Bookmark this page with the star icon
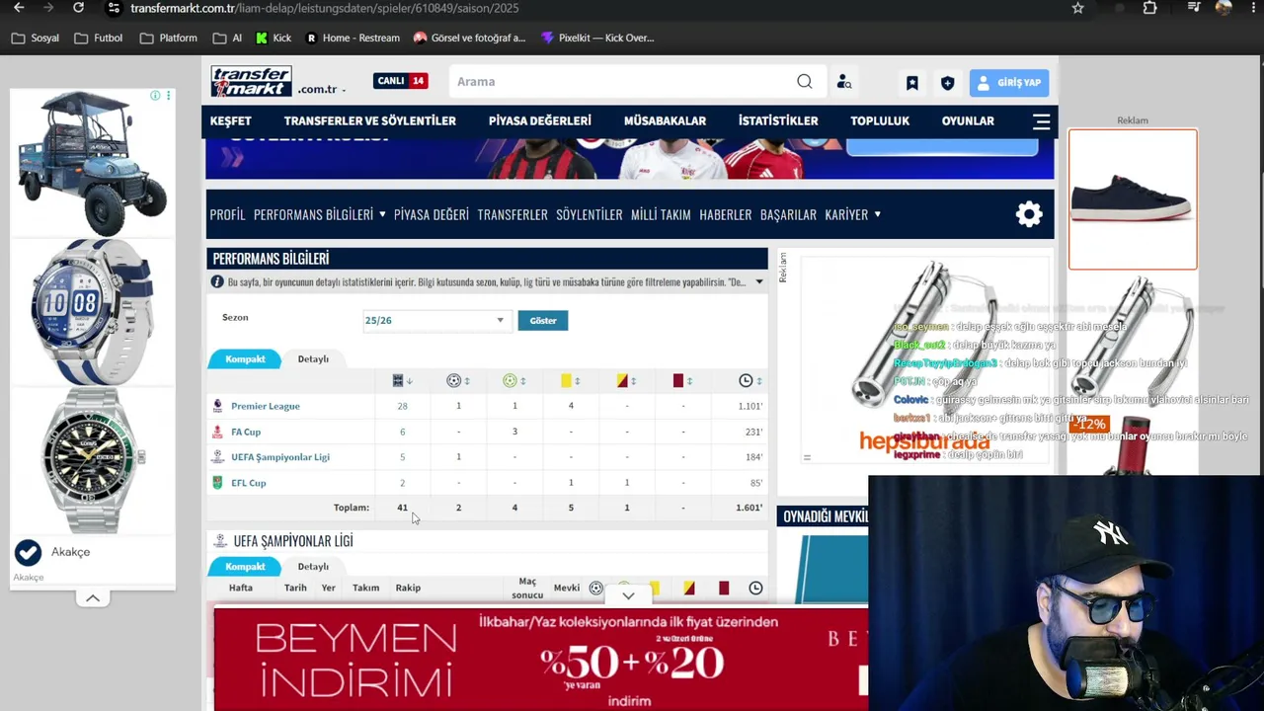The width and height of the screenshot is (1264, 711). click(1078, 8)
